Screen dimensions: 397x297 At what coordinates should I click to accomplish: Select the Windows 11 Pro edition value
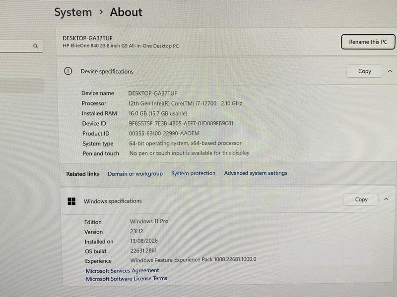tap(149, 221)
